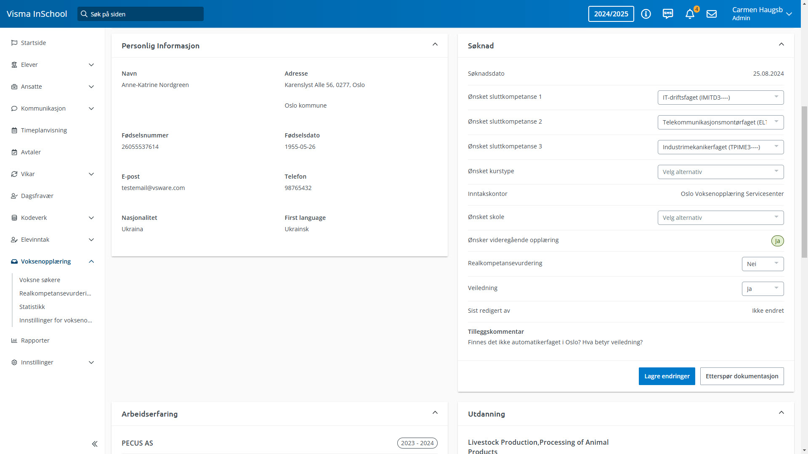Click the Rapporter chart icon

[x=14, y=340]
